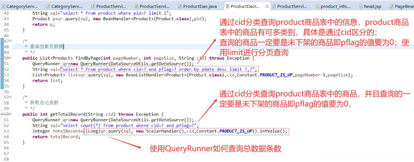
Task: Click line number 63 in the gutter
Action: [x=6, y=131]
